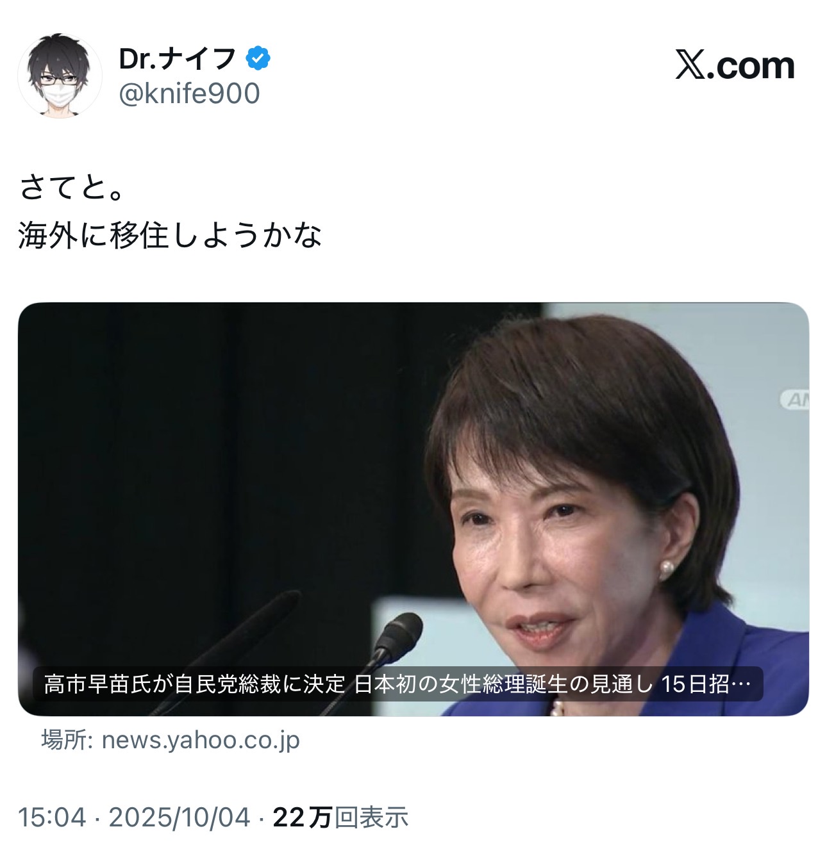
Task: Click the headline caption 高市早苗氏が自民党総裁に決定
Action: point(194,684)
